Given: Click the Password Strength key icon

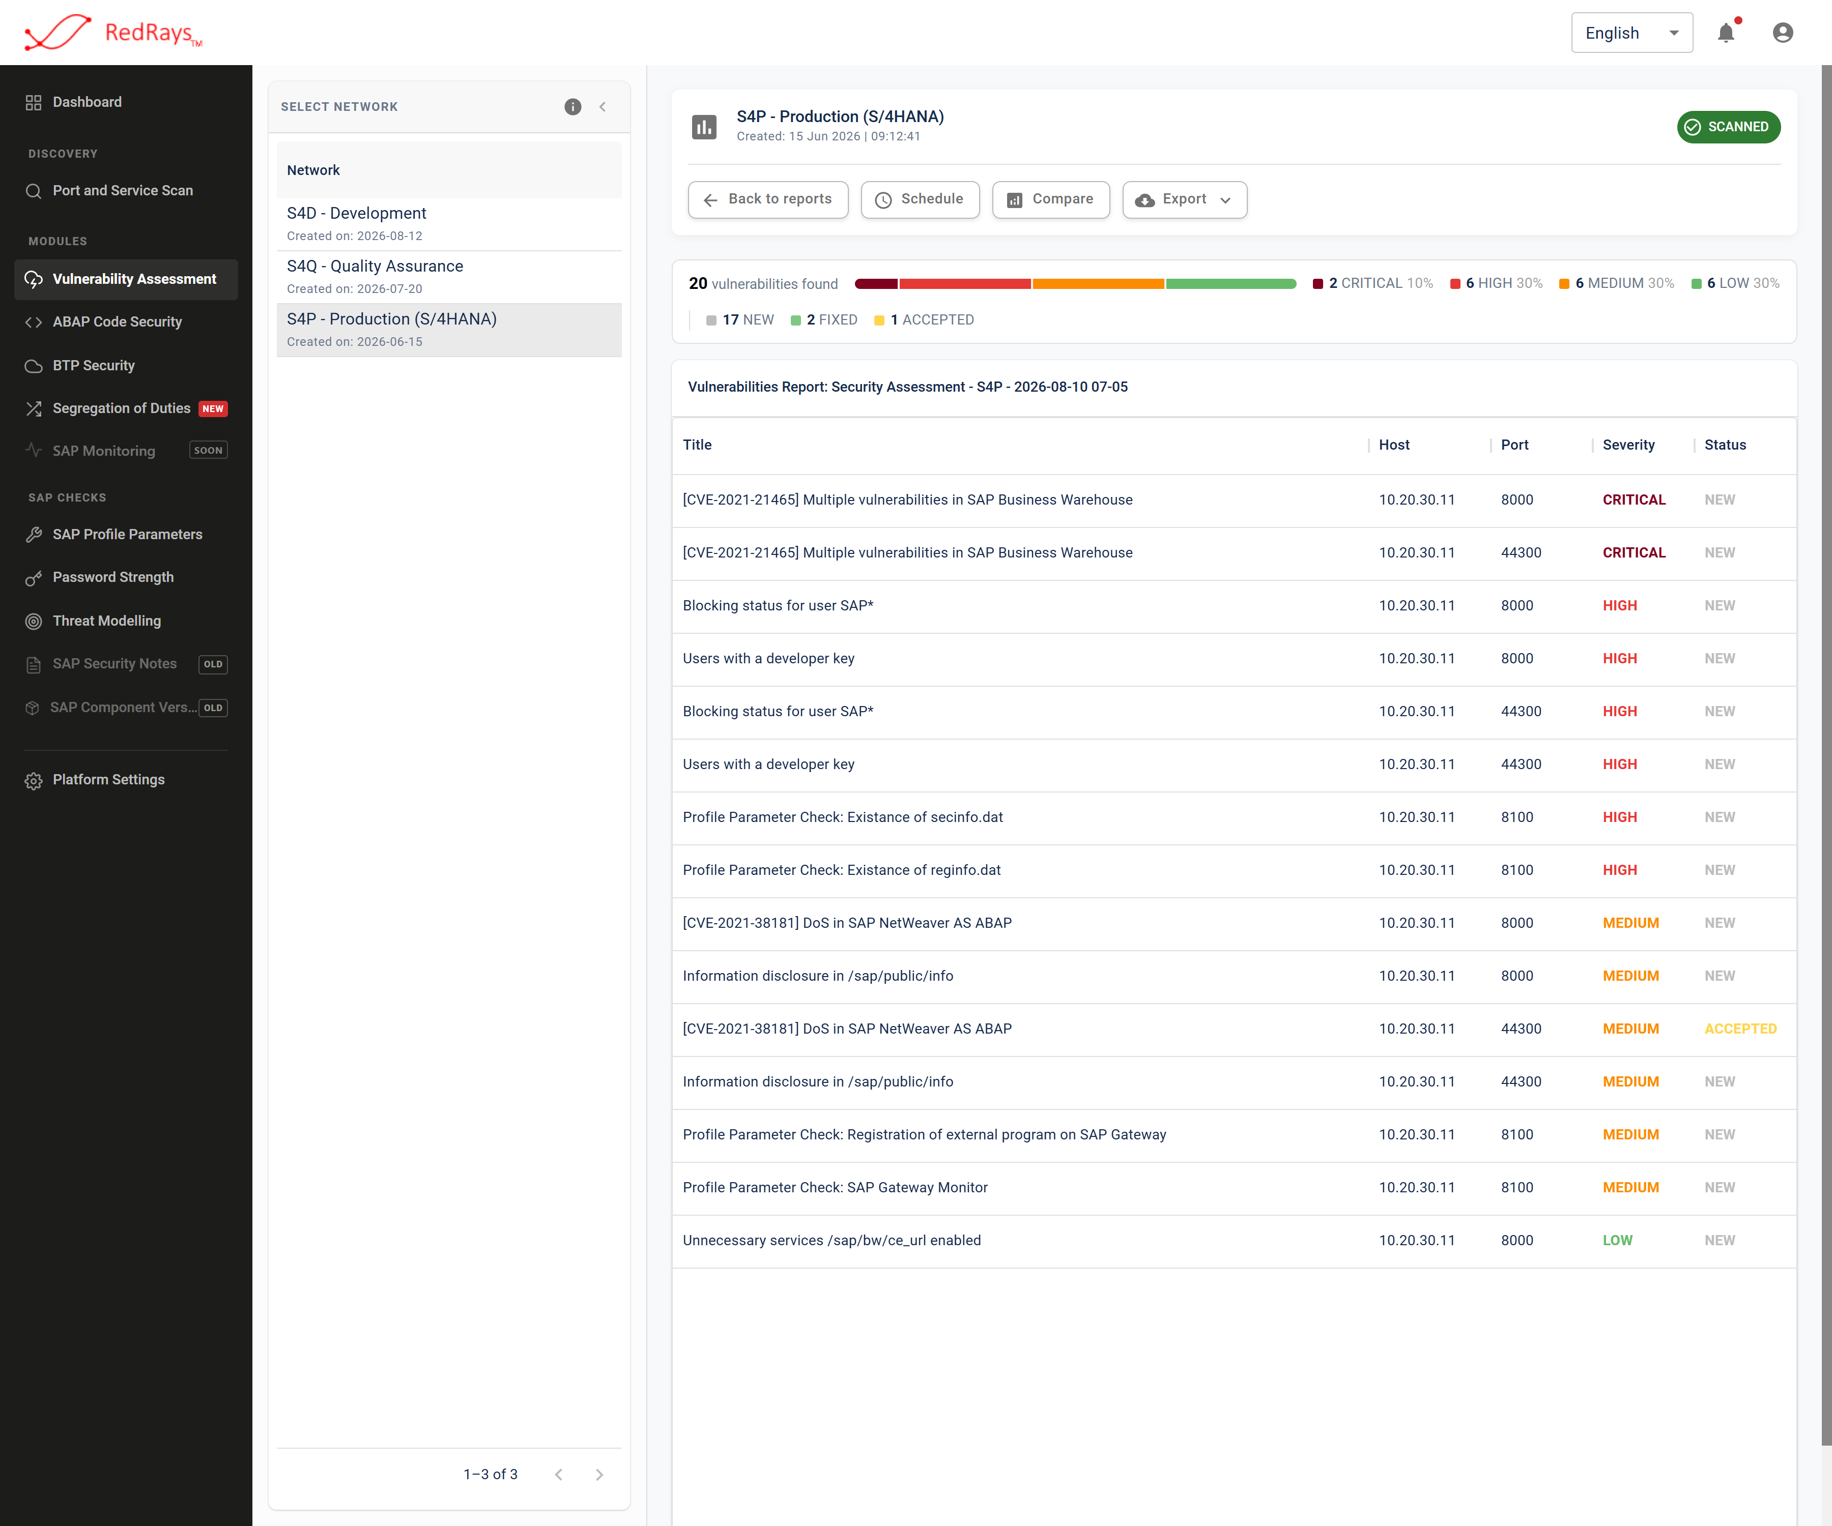Looking at the screenshot, I should pyautogui.click(x=33, y=577).
